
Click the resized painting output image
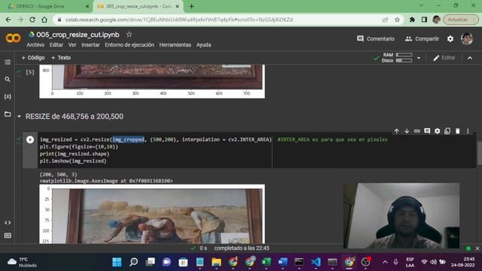[152, 214]
